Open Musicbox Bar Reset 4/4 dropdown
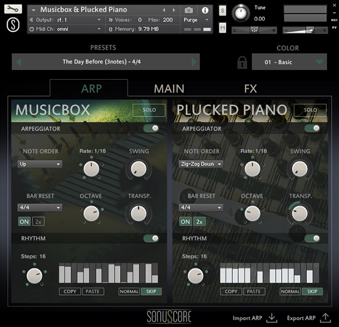 tap(40, 207)
